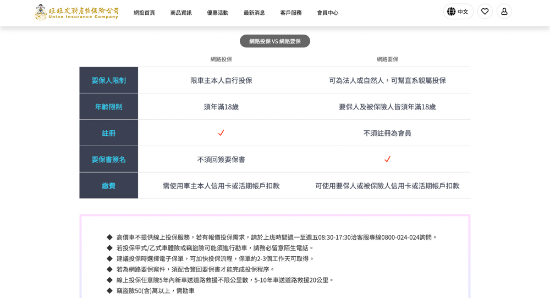The image size is (550, 298).
Task: Select the red checkmark in 要保書簽名 row
Action: (x=387, y=159)
